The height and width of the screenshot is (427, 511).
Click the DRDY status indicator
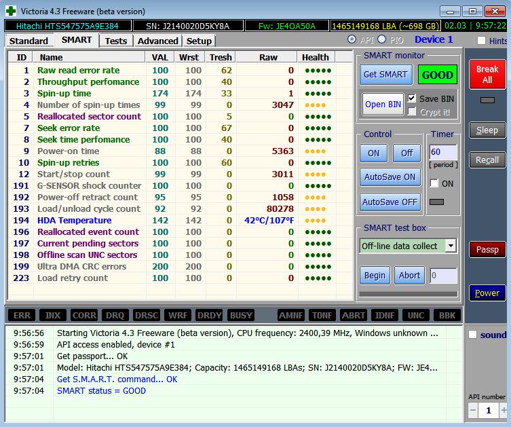pos(210,315)
